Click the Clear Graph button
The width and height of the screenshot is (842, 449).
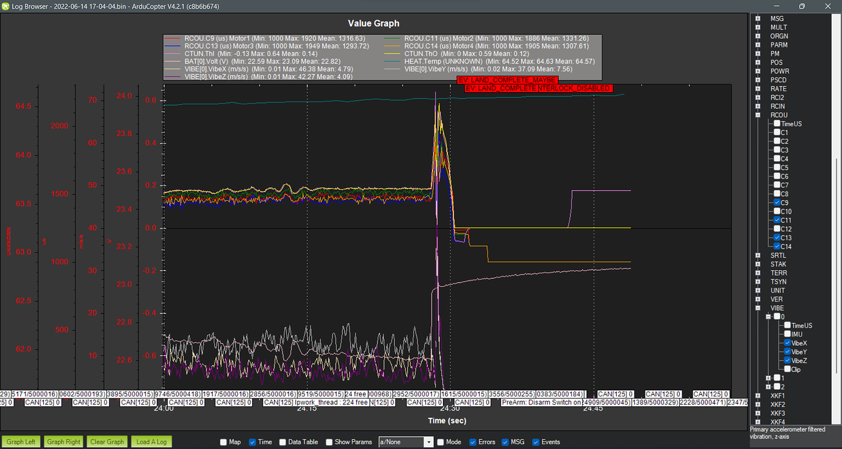107,442
